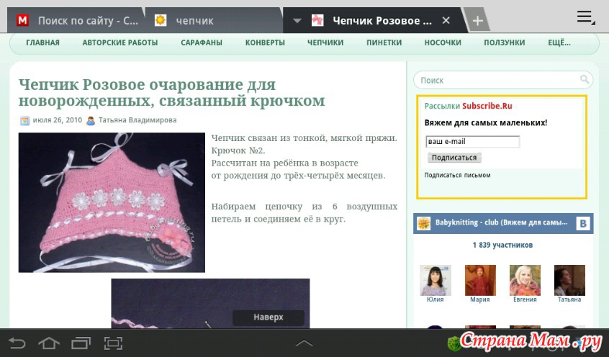Open the ПИНЕТКИ menu item
The height and width of the screenshot is (357, 609).
coord(384,42)
